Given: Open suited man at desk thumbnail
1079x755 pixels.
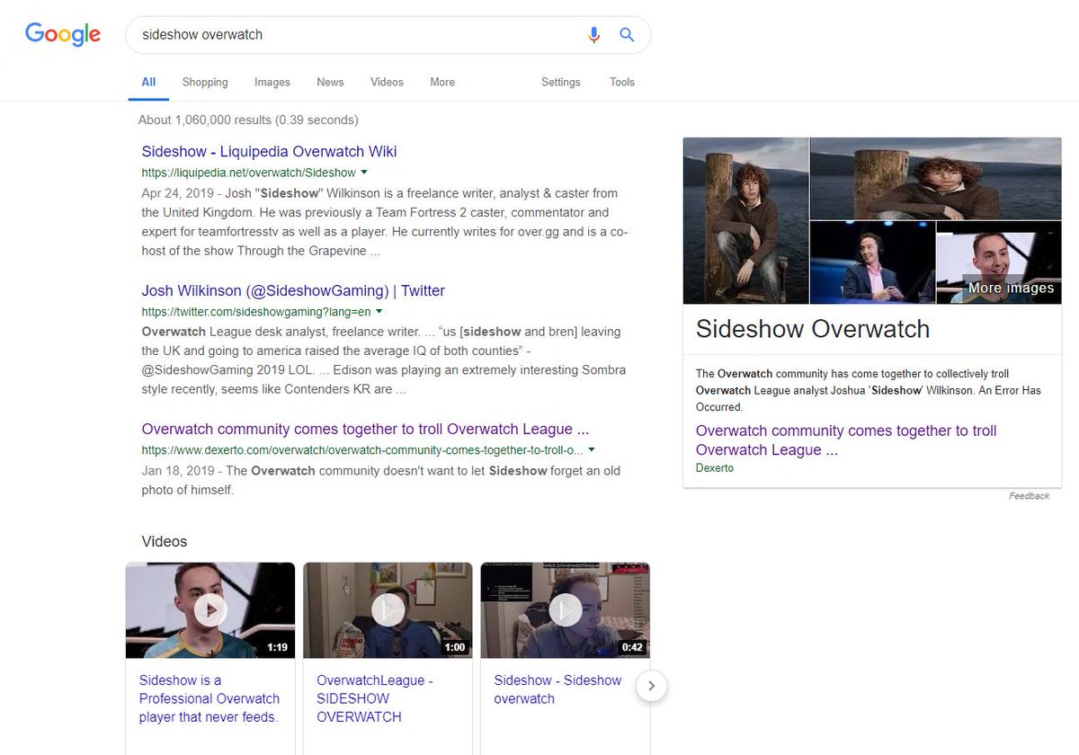Looking at the screenshot, I should click(x=872, y=262).
